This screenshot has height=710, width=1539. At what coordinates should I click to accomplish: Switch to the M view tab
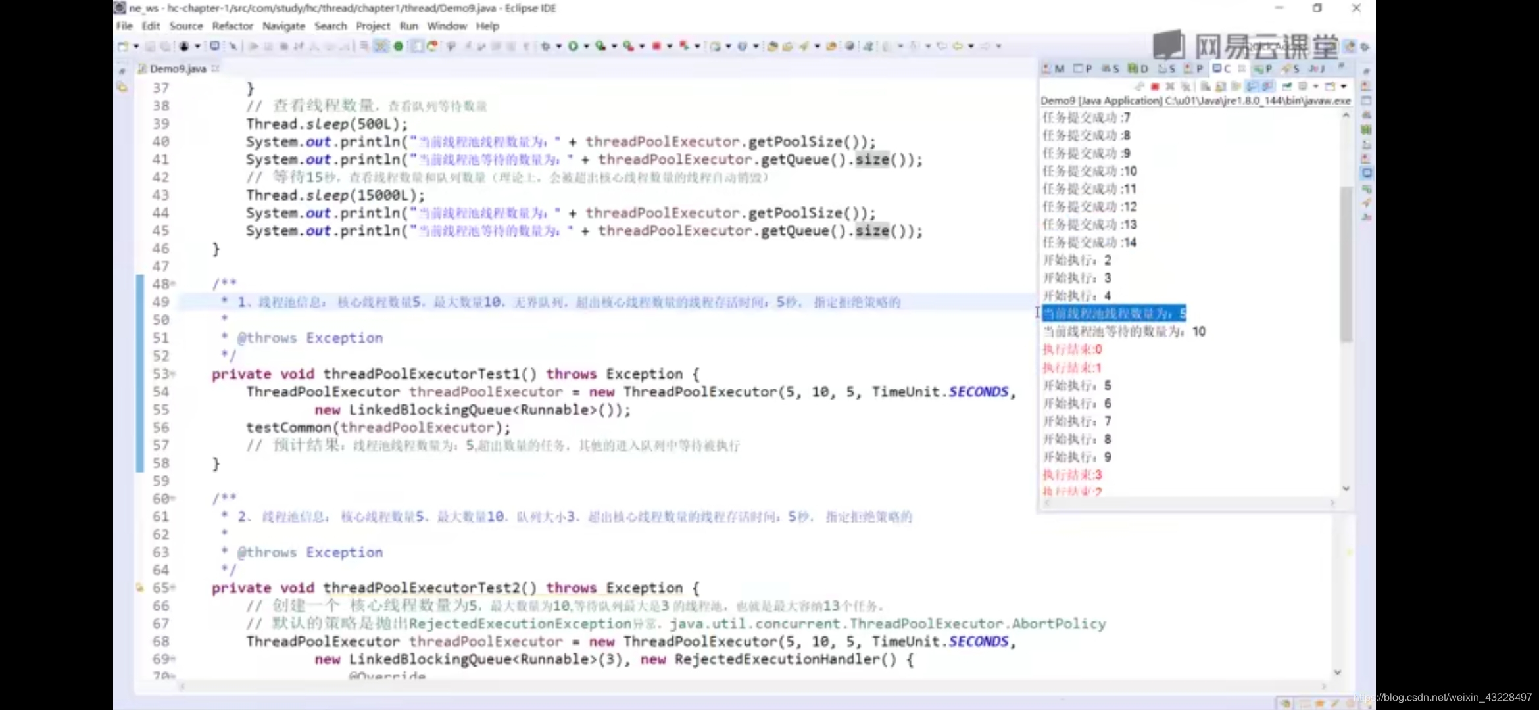(1054, 68)
